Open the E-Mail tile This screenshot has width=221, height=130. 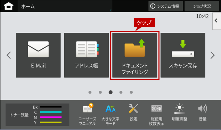click(x=38, y=55)
